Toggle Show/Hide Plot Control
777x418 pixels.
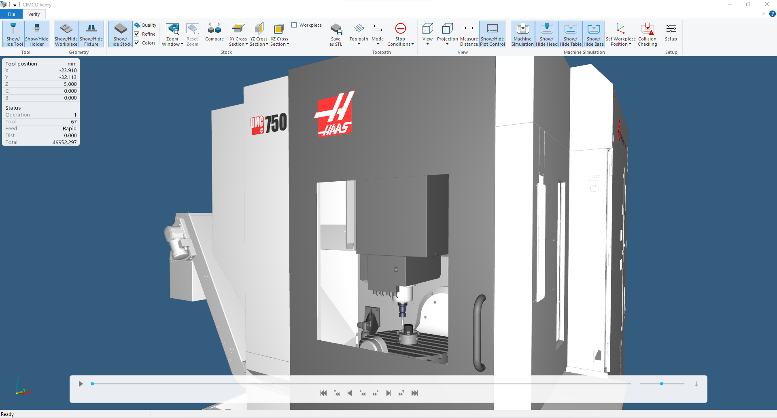[493, 34]
